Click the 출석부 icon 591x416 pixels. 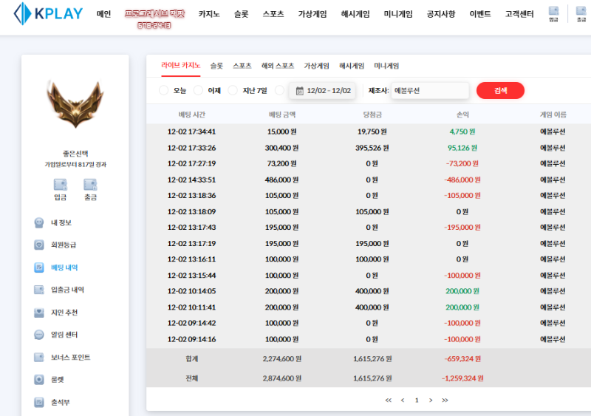tap(39, 402)
